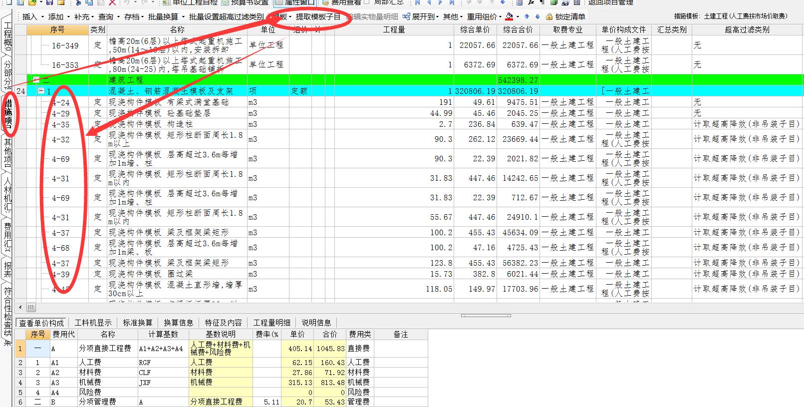The width and height of the screenshot is (804, 407).
Task: Click the 综合单价 column header
Action: tap(475, 30)
